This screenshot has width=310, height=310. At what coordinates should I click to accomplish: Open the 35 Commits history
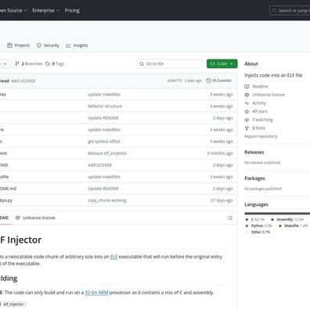pos(218,81)
